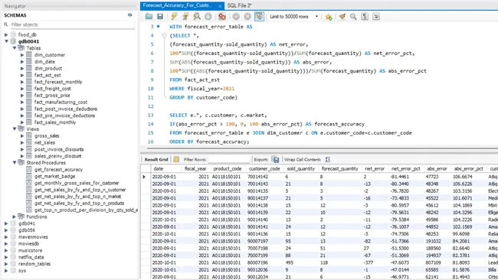This screenshot has width=498, height=280.
Task: Expand the Functions folder
Action: pyautogui.click(x=15, y=217)
